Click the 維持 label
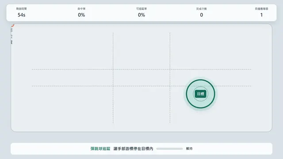The width and height of the screenshot is (283, 159). (x=189, y=149)
